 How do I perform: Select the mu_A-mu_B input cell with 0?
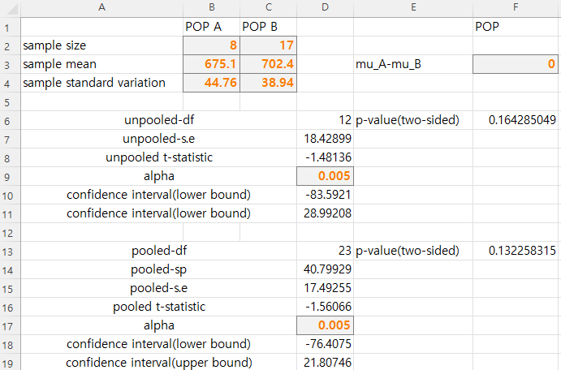(x=516, y=64)
